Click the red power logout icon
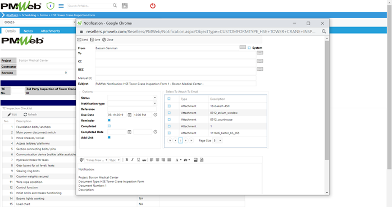 (153, 6)
